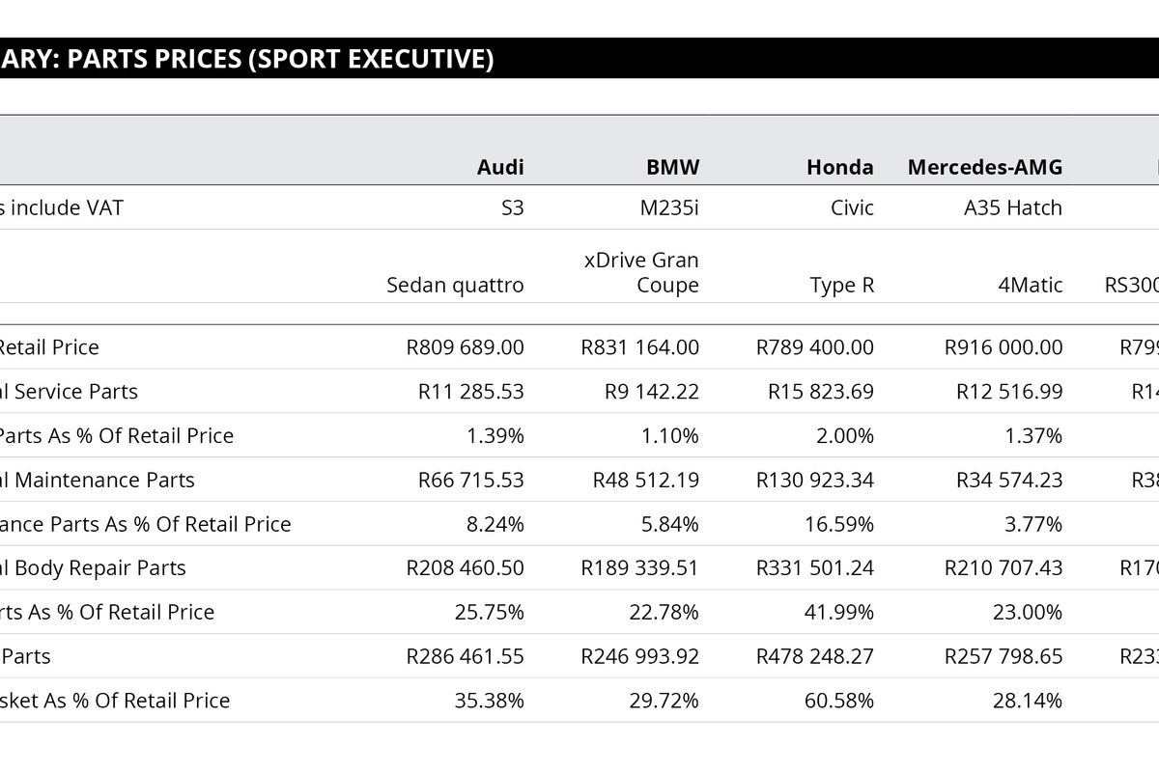Click the A35 Hatch model cell

1012,207
